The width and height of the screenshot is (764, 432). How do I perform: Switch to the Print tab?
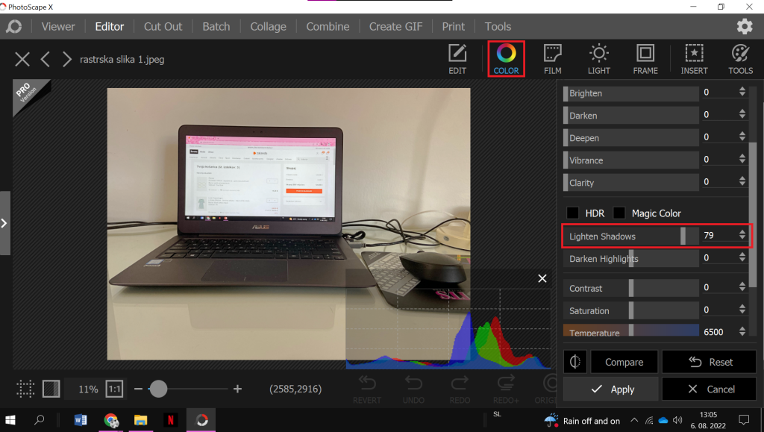point(453,26)
